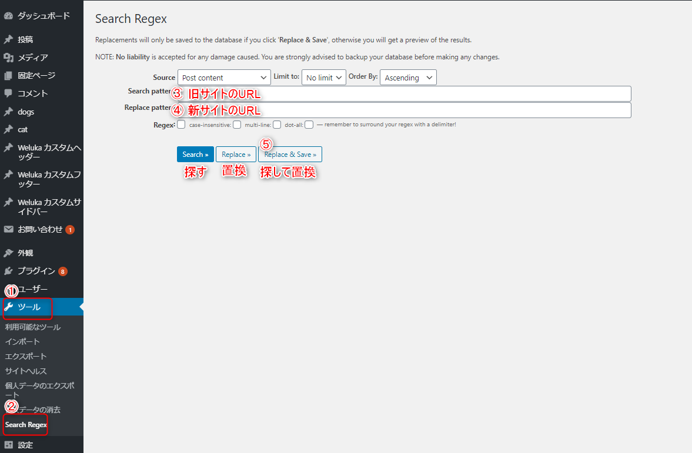Toggle the multi-line checkbox

click(277, 125)
